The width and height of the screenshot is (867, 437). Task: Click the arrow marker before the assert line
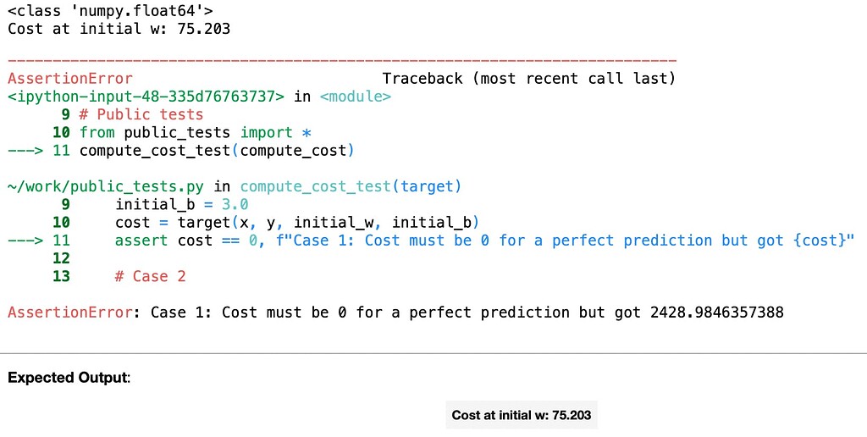25,241
